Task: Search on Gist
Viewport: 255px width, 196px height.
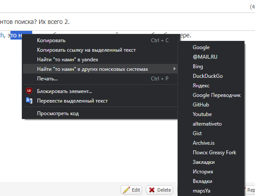Action: 211,133
